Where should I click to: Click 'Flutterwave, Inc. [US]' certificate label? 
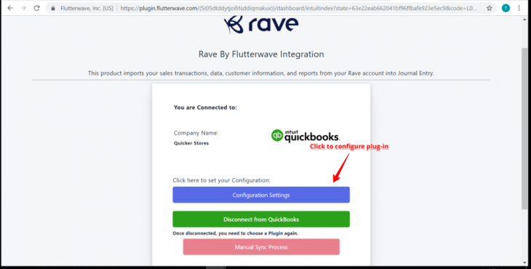coord(87,8)
